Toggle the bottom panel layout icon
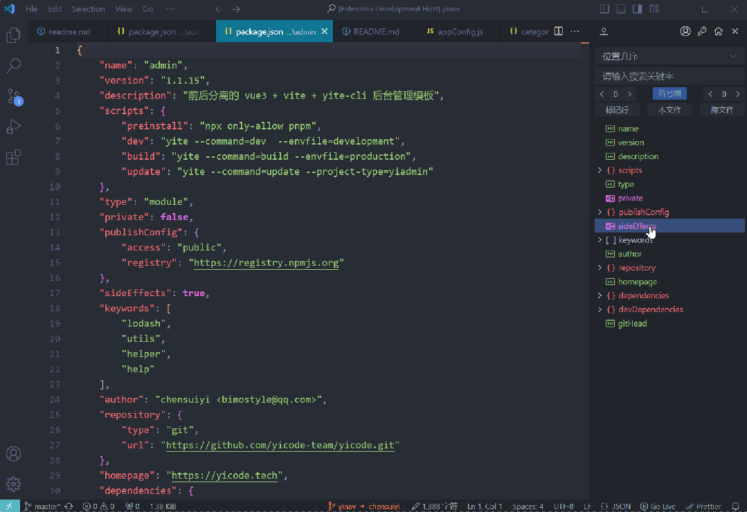 coord(621,8)
